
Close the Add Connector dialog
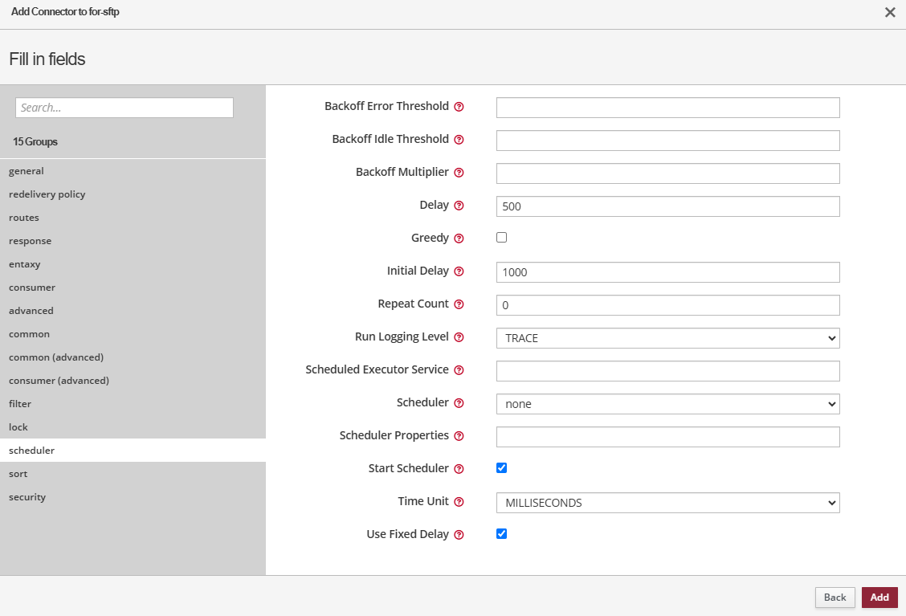[x=890, y=13]
